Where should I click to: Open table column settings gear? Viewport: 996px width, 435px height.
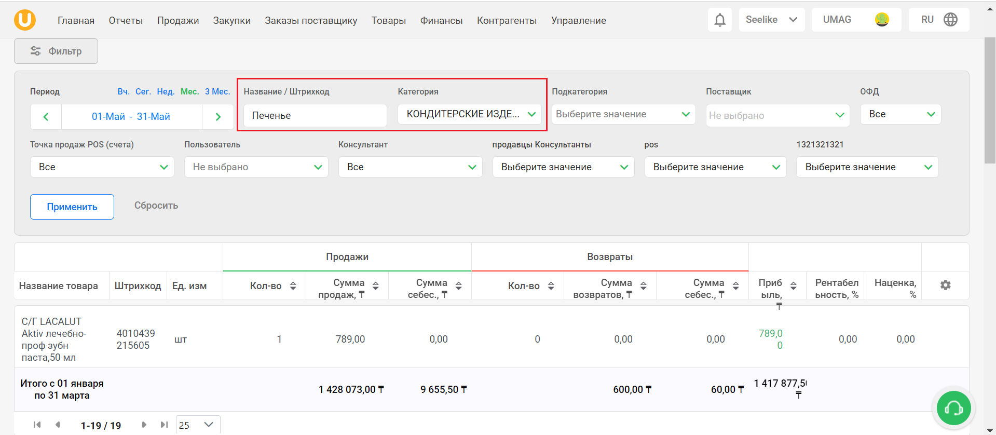pos(946,285)
